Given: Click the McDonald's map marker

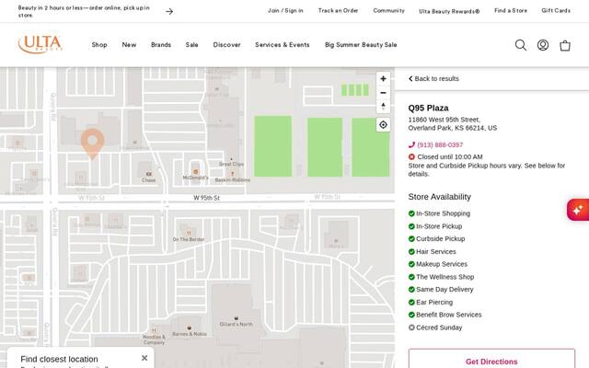Looking at the screenshot, I should [195, 172].
